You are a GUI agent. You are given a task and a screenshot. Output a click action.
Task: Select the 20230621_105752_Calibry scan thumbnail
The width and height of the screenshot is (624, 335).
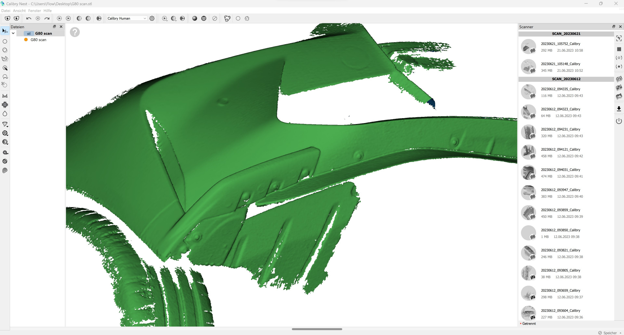528,47
